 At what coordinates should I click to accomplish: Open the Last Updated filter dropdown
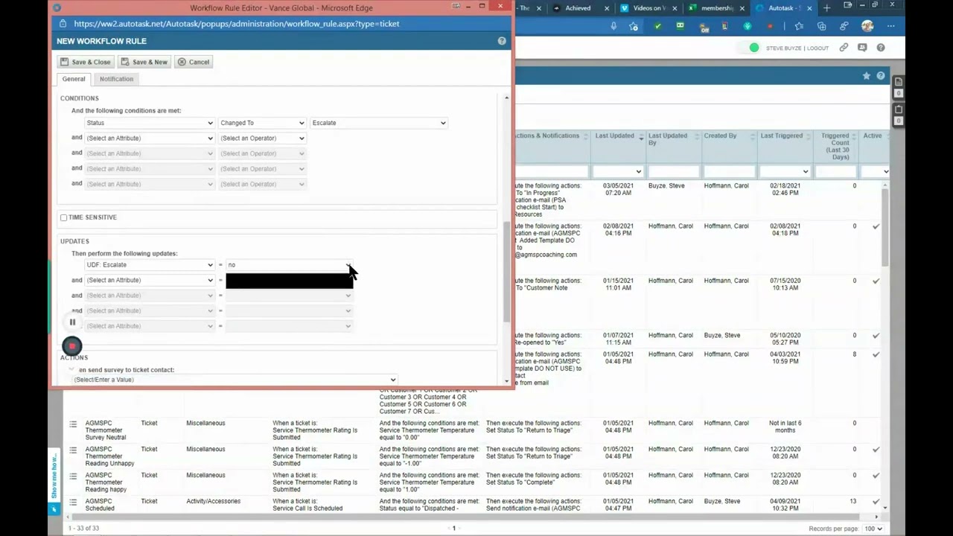(618, 172)
